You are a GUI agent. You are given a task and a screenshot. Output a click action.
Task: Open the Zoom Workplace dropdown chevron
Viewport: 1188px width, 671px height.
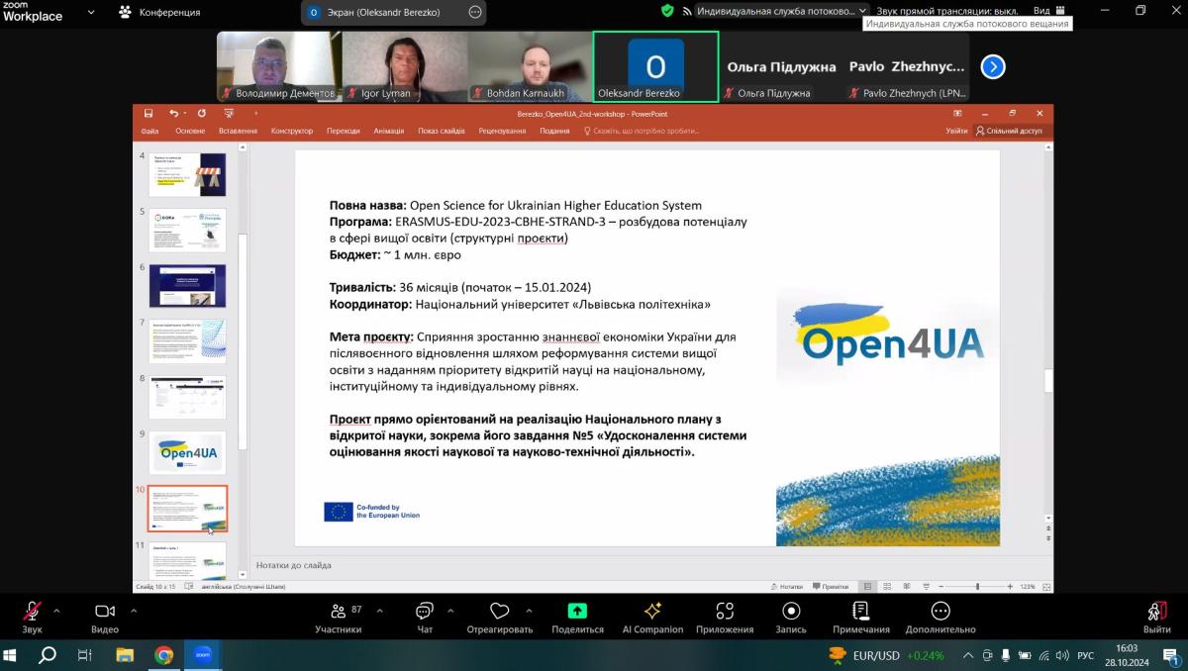coord(91,13)
